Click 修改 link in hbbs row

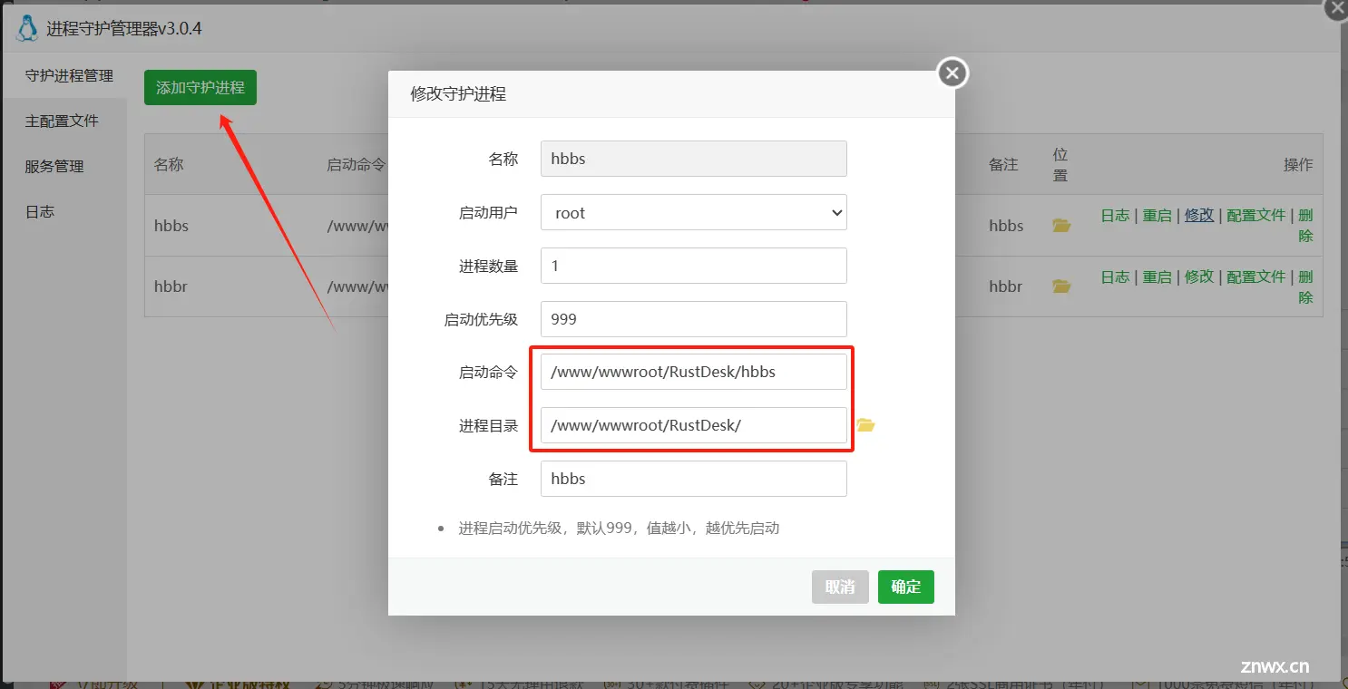pyautogui.click(x=1199, y=215)
